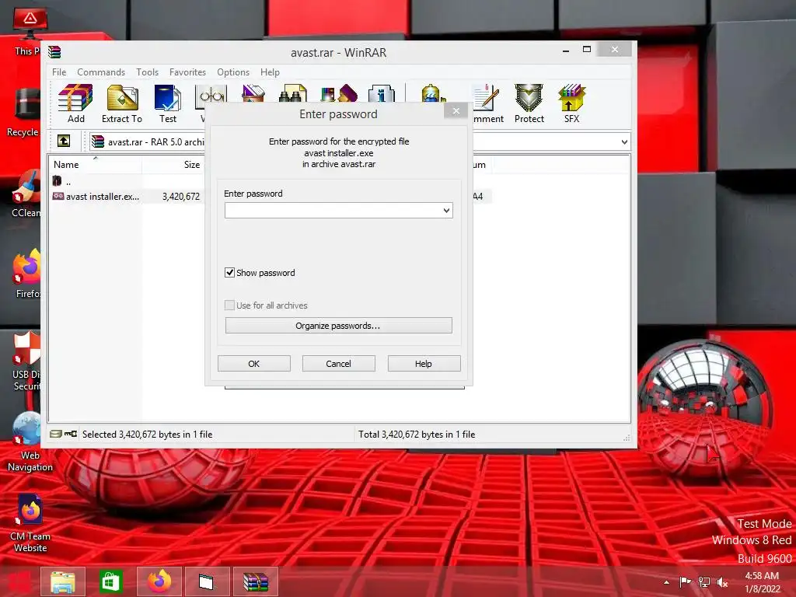This screenshot has width=796, height=597.
Task: Open the Favorites menu
Action: pyautogui.click(x=187, y=72)
